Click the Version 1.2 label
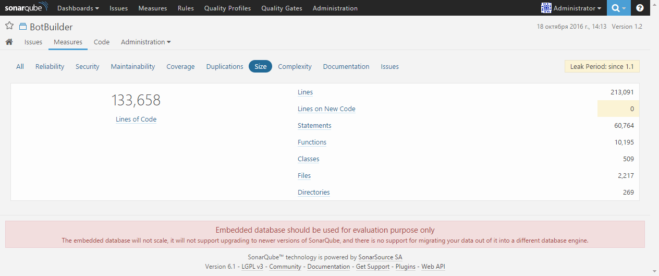659x276 pixels. (x=627, y=27)
